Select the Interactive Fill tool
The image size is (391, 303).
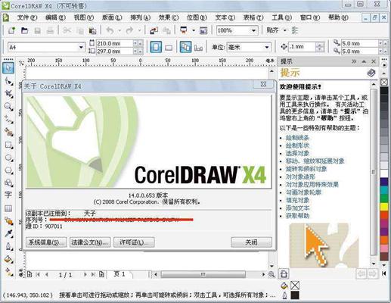(8, 272)
